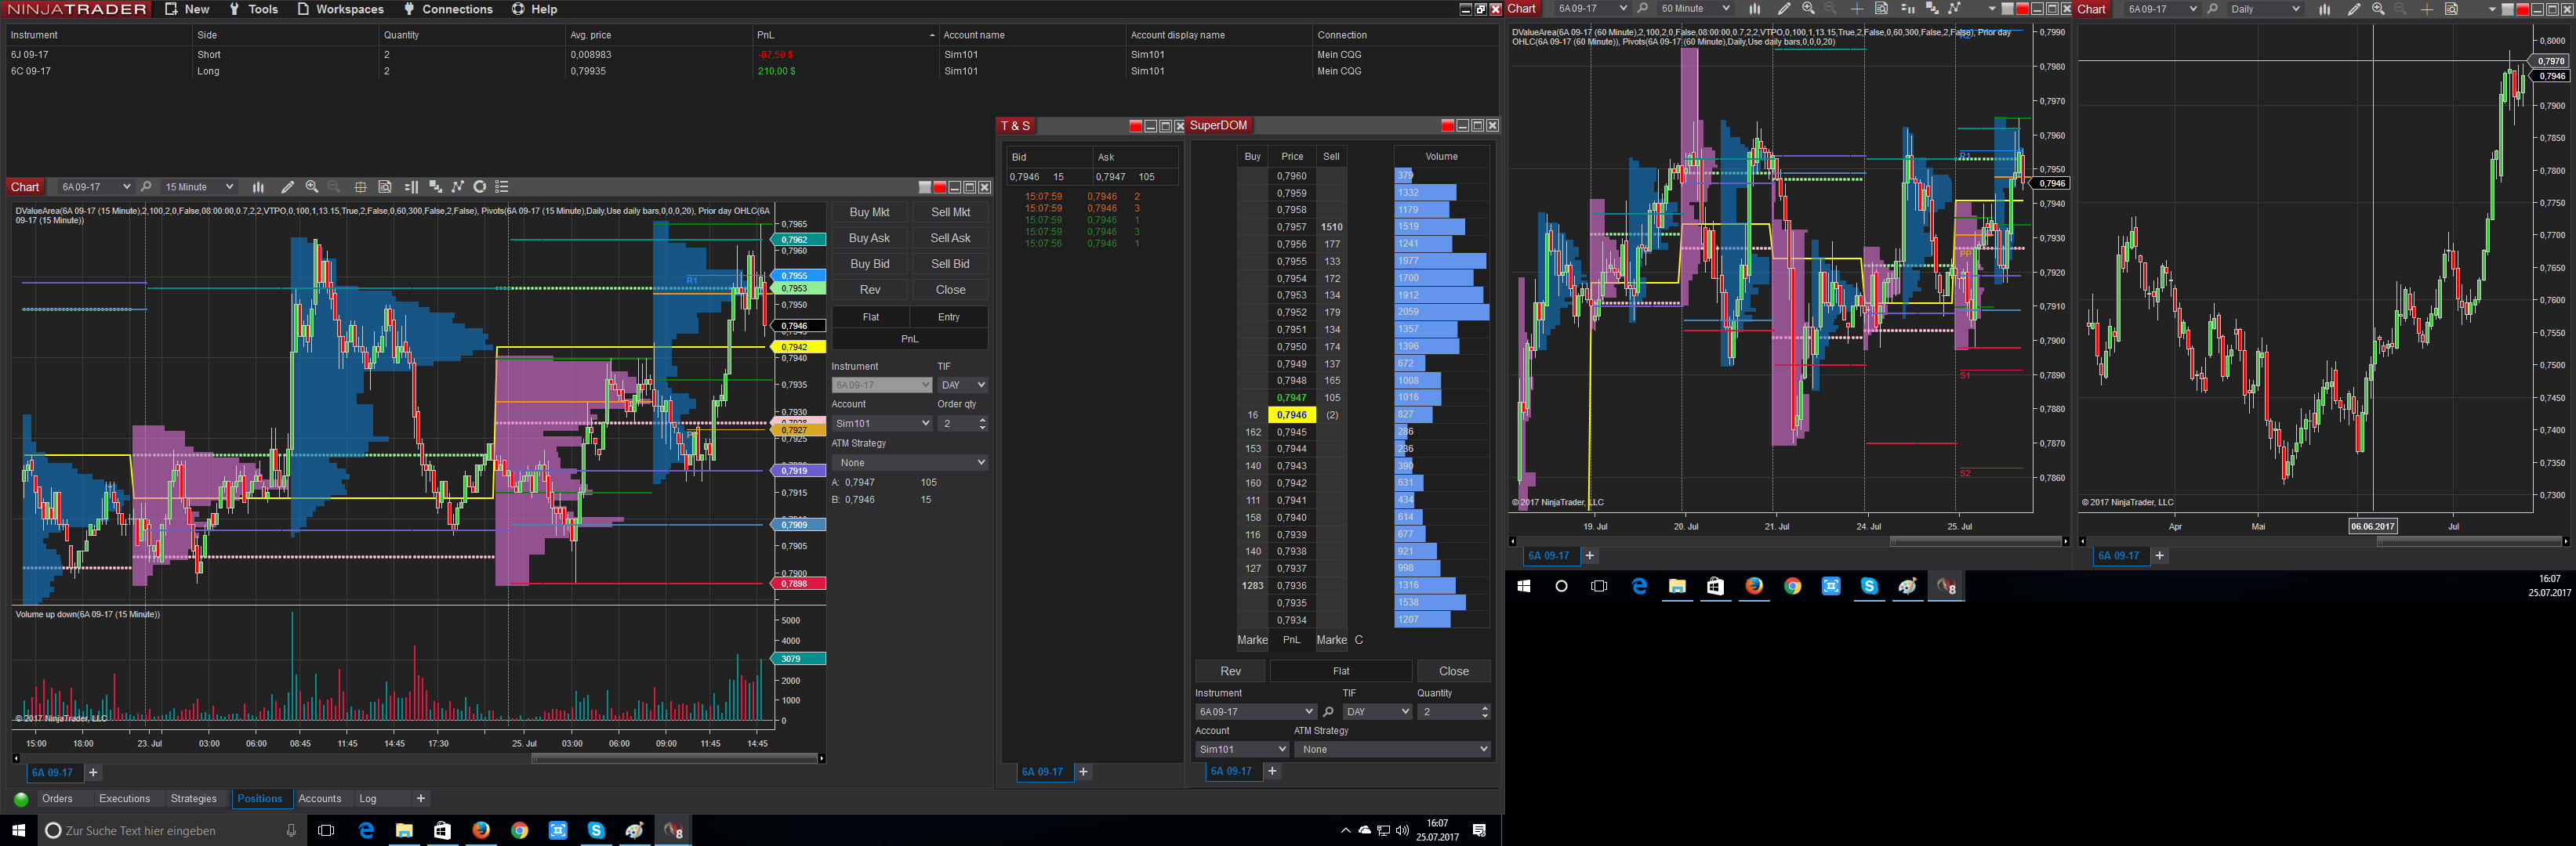Image resolution: width=2576 pixels, height=846 pixels.
Task: Open bar type options in 60 Minute chart toolbar
Action: [x=1754, y=9]
